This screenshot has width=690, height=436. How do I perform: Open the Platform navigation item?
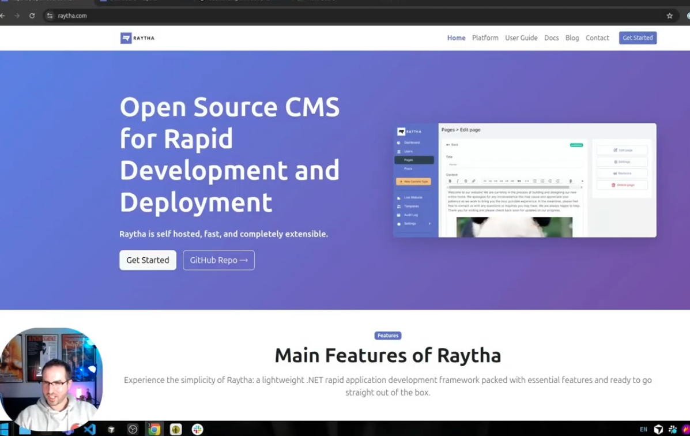485,37
